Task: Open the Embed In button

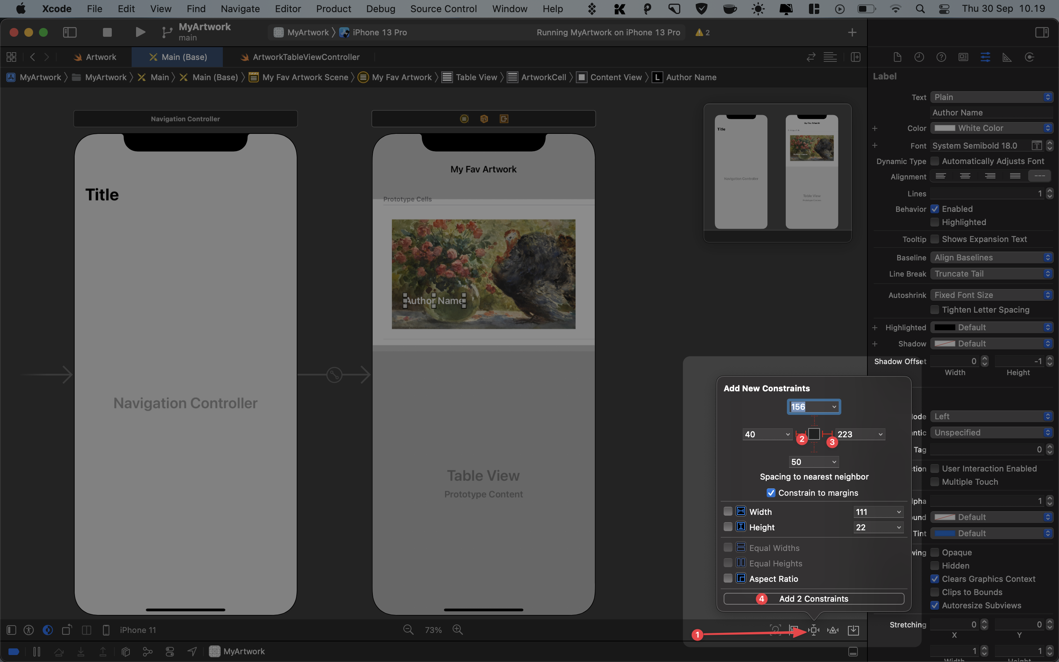Action: tap(853, 630)
